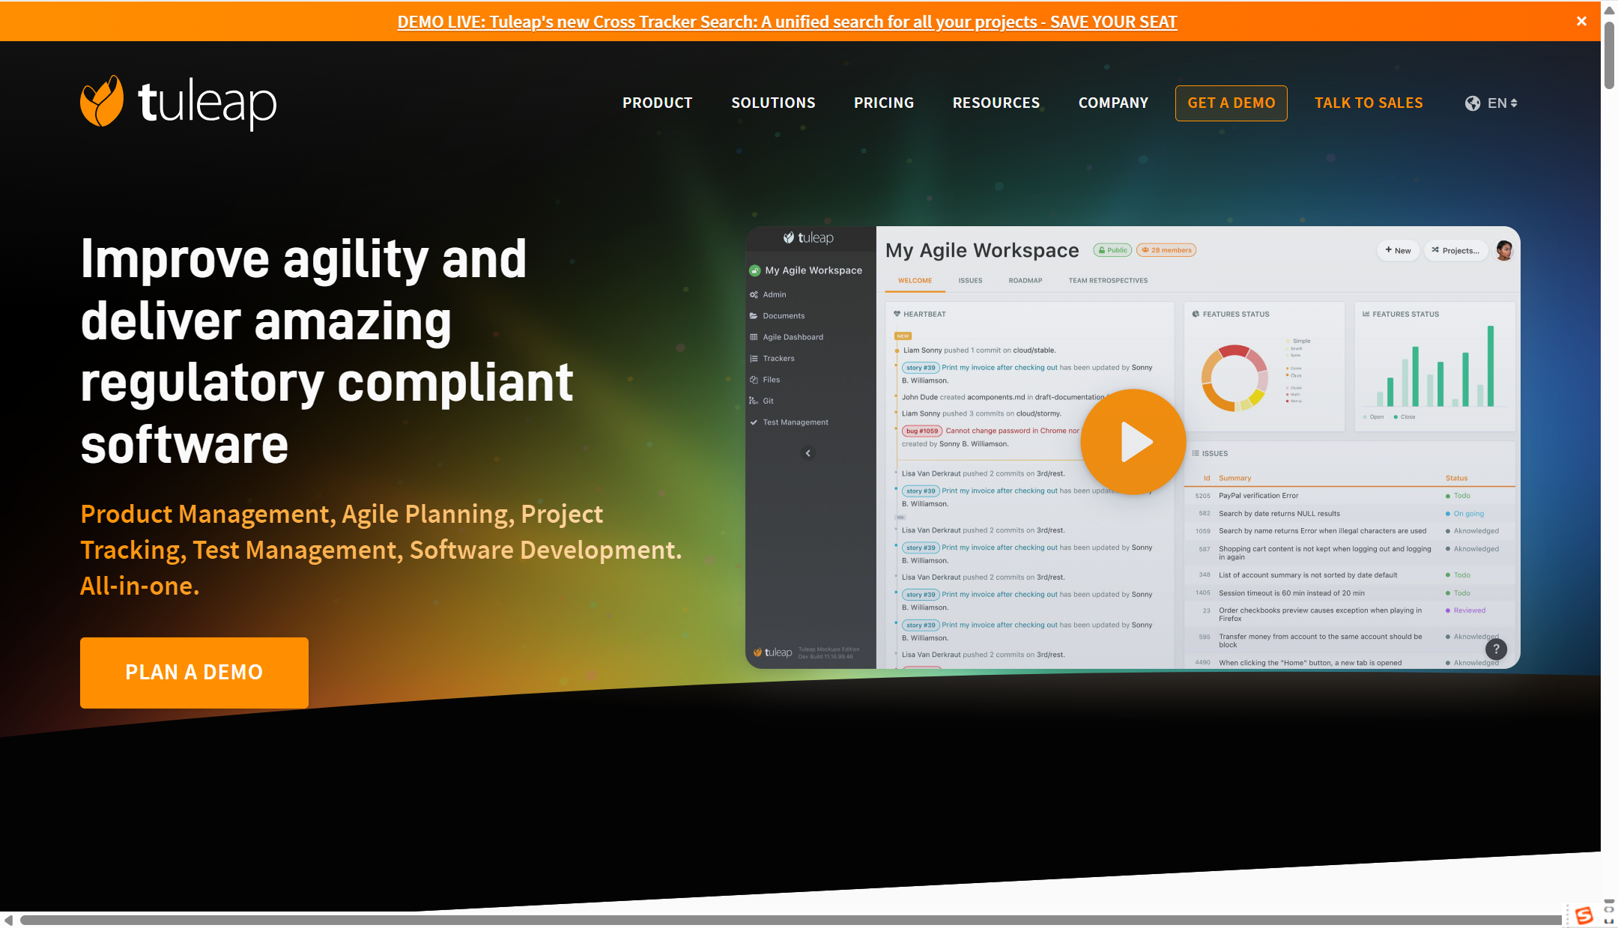The width and height of the screenshot is (1618, 928).
Task: Click the Sogou input tray icon
Action: (1584, 915)
